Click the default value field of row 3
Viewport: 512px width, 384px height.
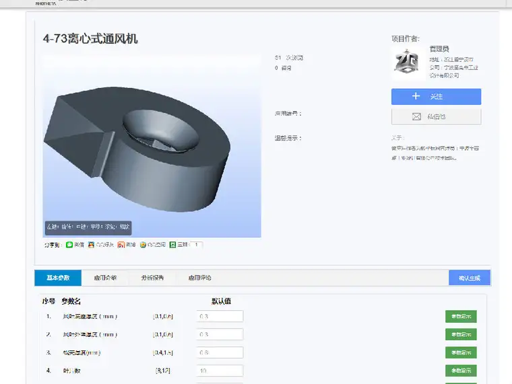[x=220, y=352]
